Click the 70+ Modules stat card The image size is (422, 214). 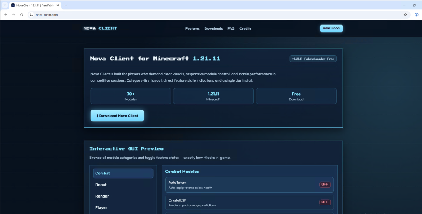point(131,96)
